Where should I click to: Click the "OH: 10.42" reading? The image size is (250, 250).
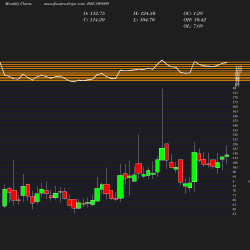(194, 20)
